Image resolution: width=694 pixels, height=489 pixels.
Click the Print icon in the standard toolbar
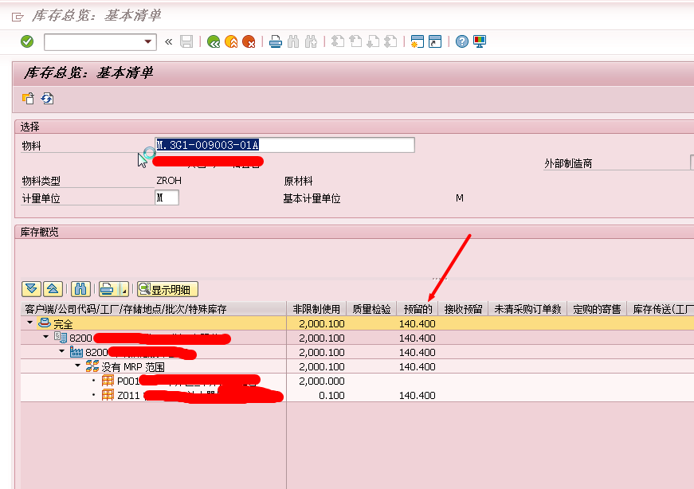pyautogui.click(x=275, y=41)
